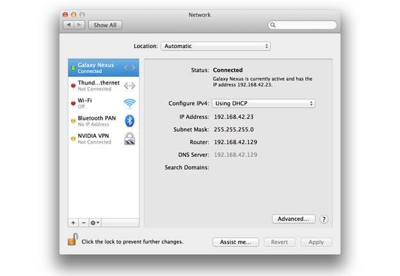Click the green status dot for Galaxy Nexus
The height and width of the screenshot is (276, 400).
coord(73,68)
